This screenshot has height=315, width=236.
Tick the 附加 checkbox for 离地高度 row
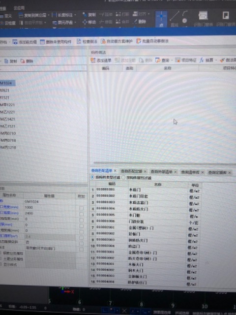click(81, 220)
